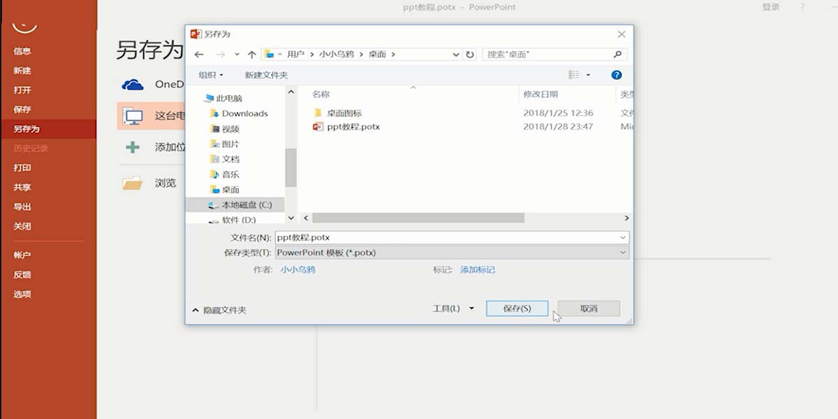Expand the address bar path dropdown
Screen dimensions: 838x419
456,54
